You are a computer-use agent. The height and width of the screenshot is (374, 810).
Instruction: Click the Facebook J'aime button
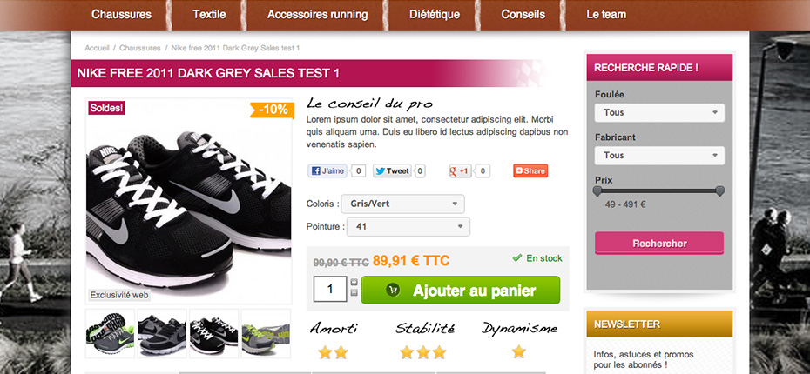click(x=327, y=171)
